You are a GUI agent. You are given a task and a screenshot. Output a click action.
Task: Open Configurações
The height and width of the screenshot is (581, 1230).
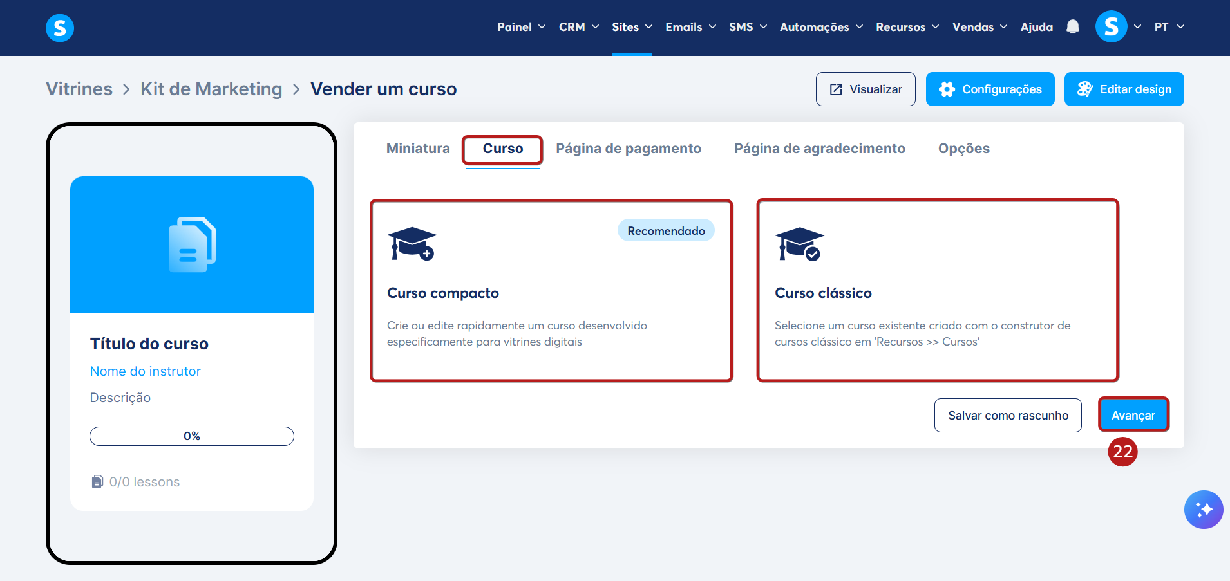coord(990,89)
